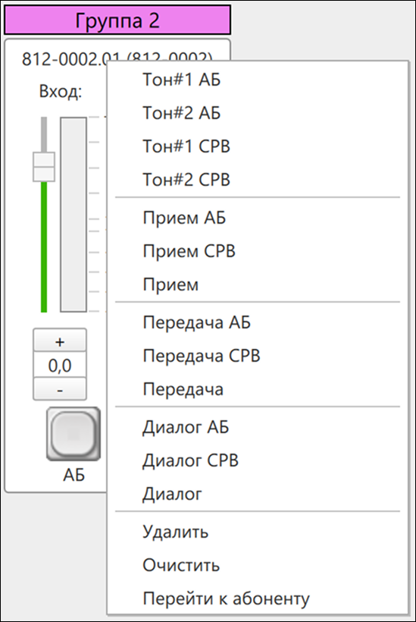Open Перейти к абоненту
The image size is (416, 622).
point(258,598)
